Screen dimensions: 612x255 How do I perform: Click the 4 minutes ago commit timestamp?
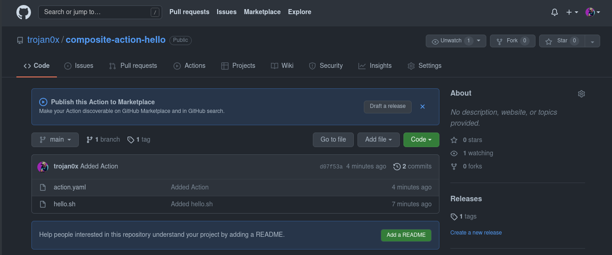(366, 167)
